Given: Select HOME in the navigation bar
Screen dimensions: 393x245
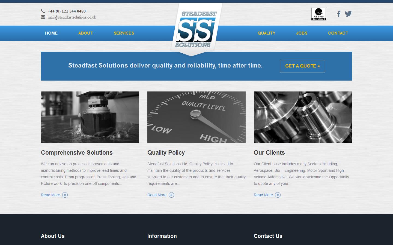Looking at the screenshot, I should pos(51,33).
